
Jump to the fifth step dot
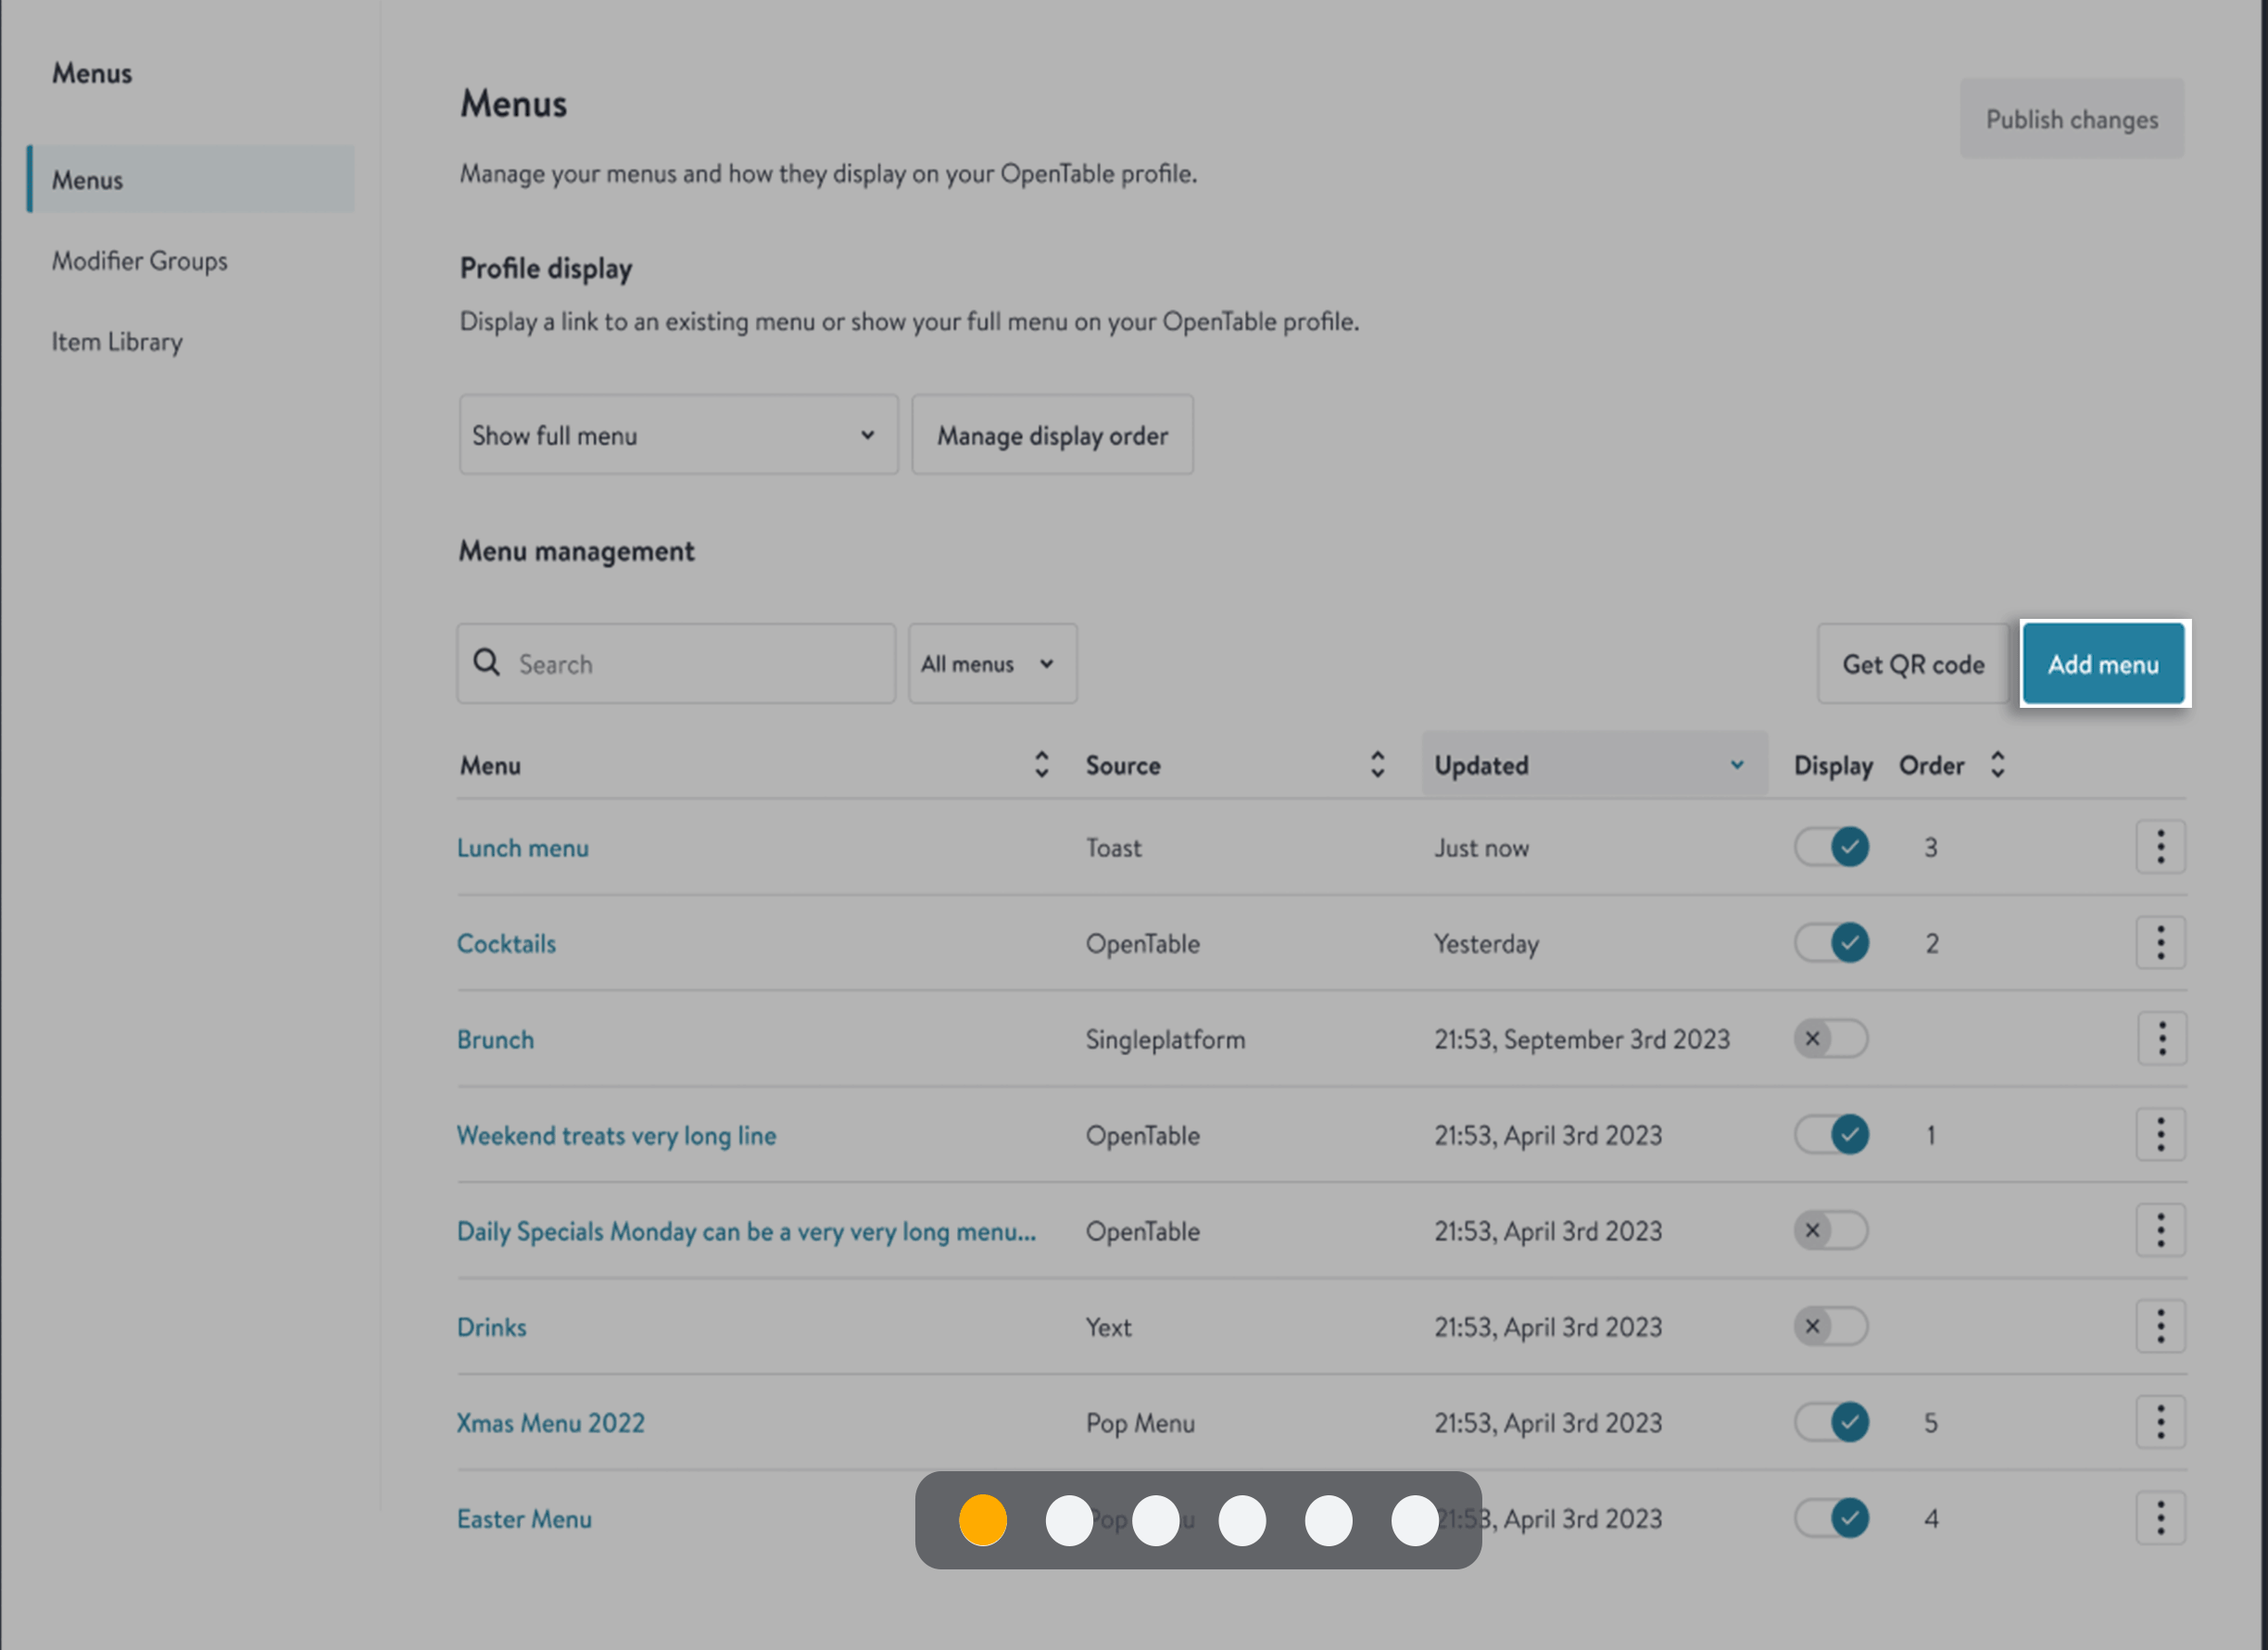(1328, 1520)
